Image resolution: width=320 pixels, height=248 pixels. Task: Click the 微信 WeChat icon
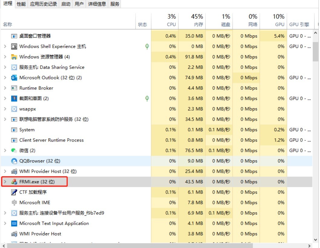pyautogui.click(x=14, y=151)
